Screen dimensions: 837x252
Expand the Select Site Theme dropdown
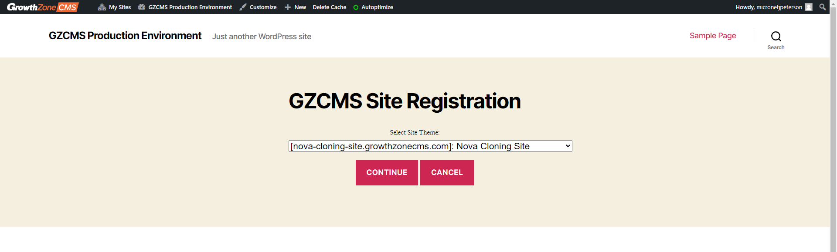tap(430, 146)
